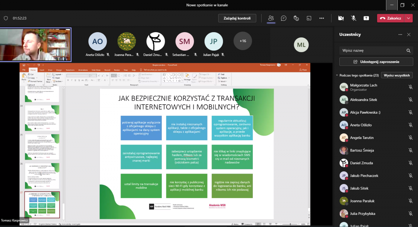Click the Cut icon in Clipboard group

pyautogui.click(x=30, y=75)
